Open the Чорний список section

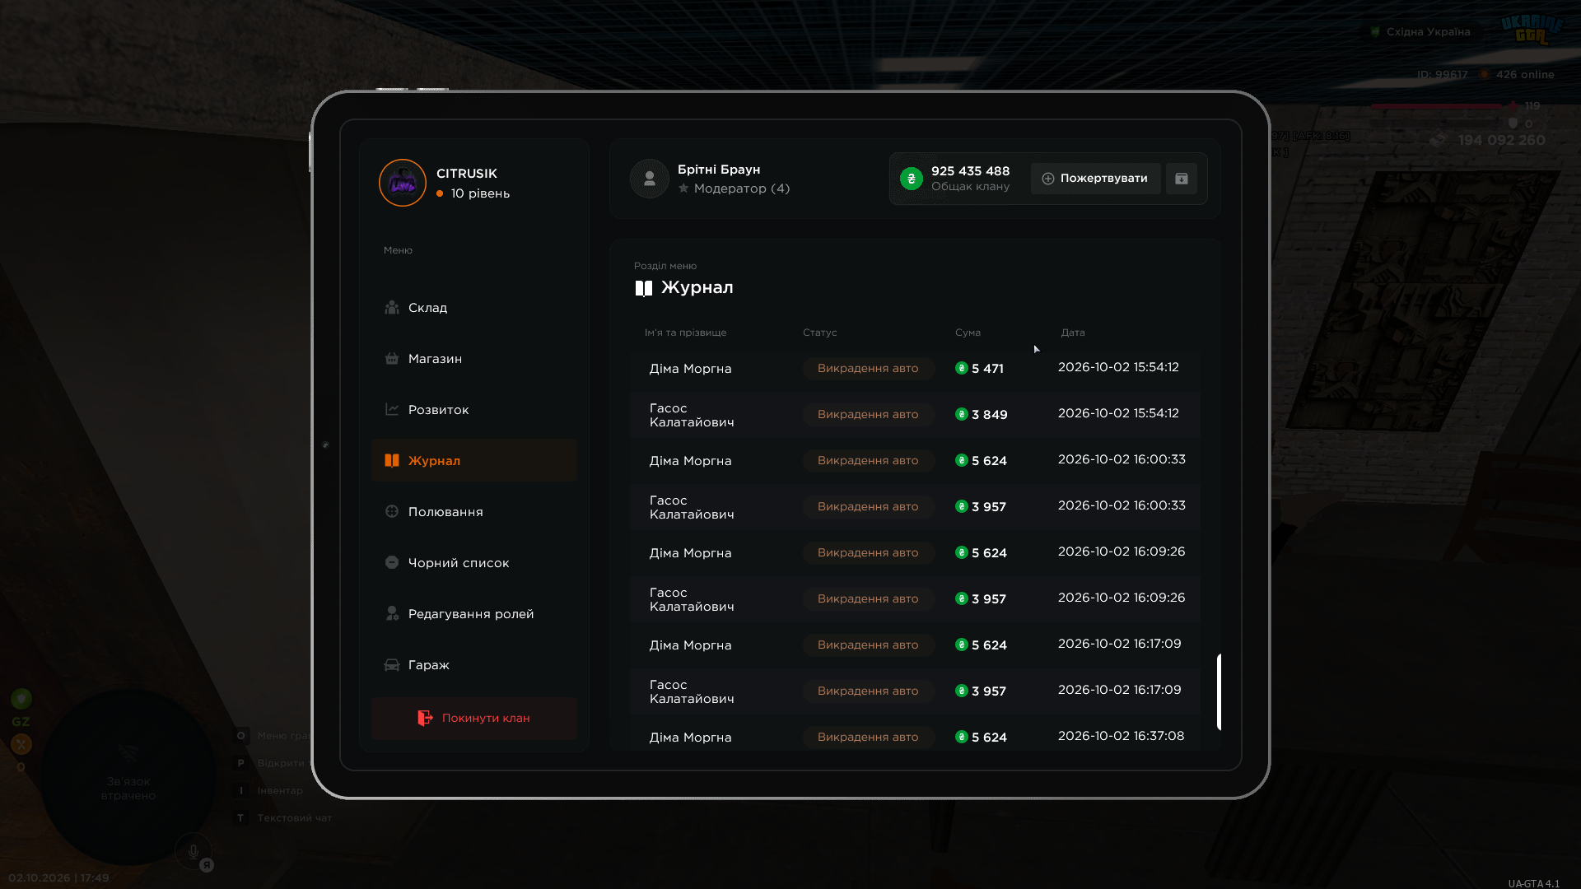pyautogui.click(x=473, y=563)
